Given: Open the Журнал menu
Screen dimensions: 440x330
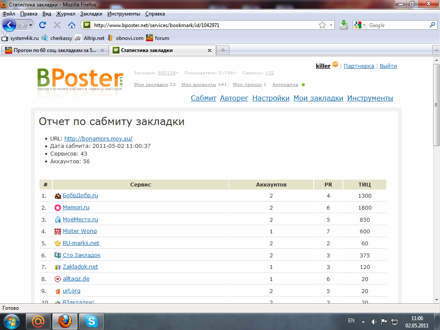Looking at the screenshot, I should (x=65, y=14).
